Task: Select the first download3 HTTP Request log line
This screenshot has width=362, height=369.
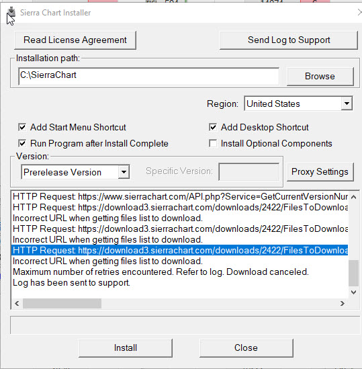Action: 180,207
